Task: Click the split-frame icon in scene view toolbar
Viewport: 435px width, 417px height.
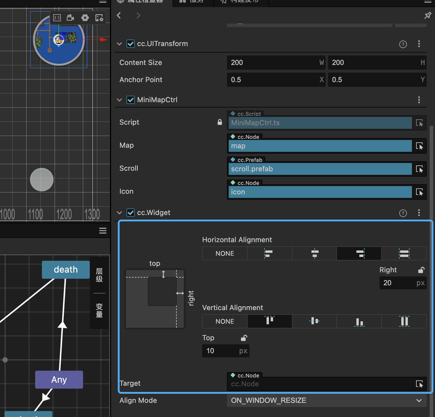Action: click(57, 18)
